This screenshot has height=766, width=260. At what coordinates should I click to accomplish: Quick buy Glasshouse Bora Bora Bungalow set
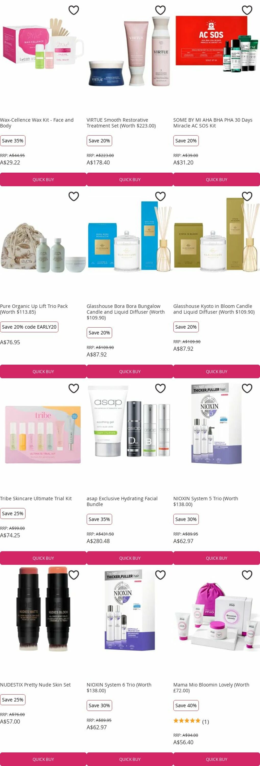(x=130, y=372)
